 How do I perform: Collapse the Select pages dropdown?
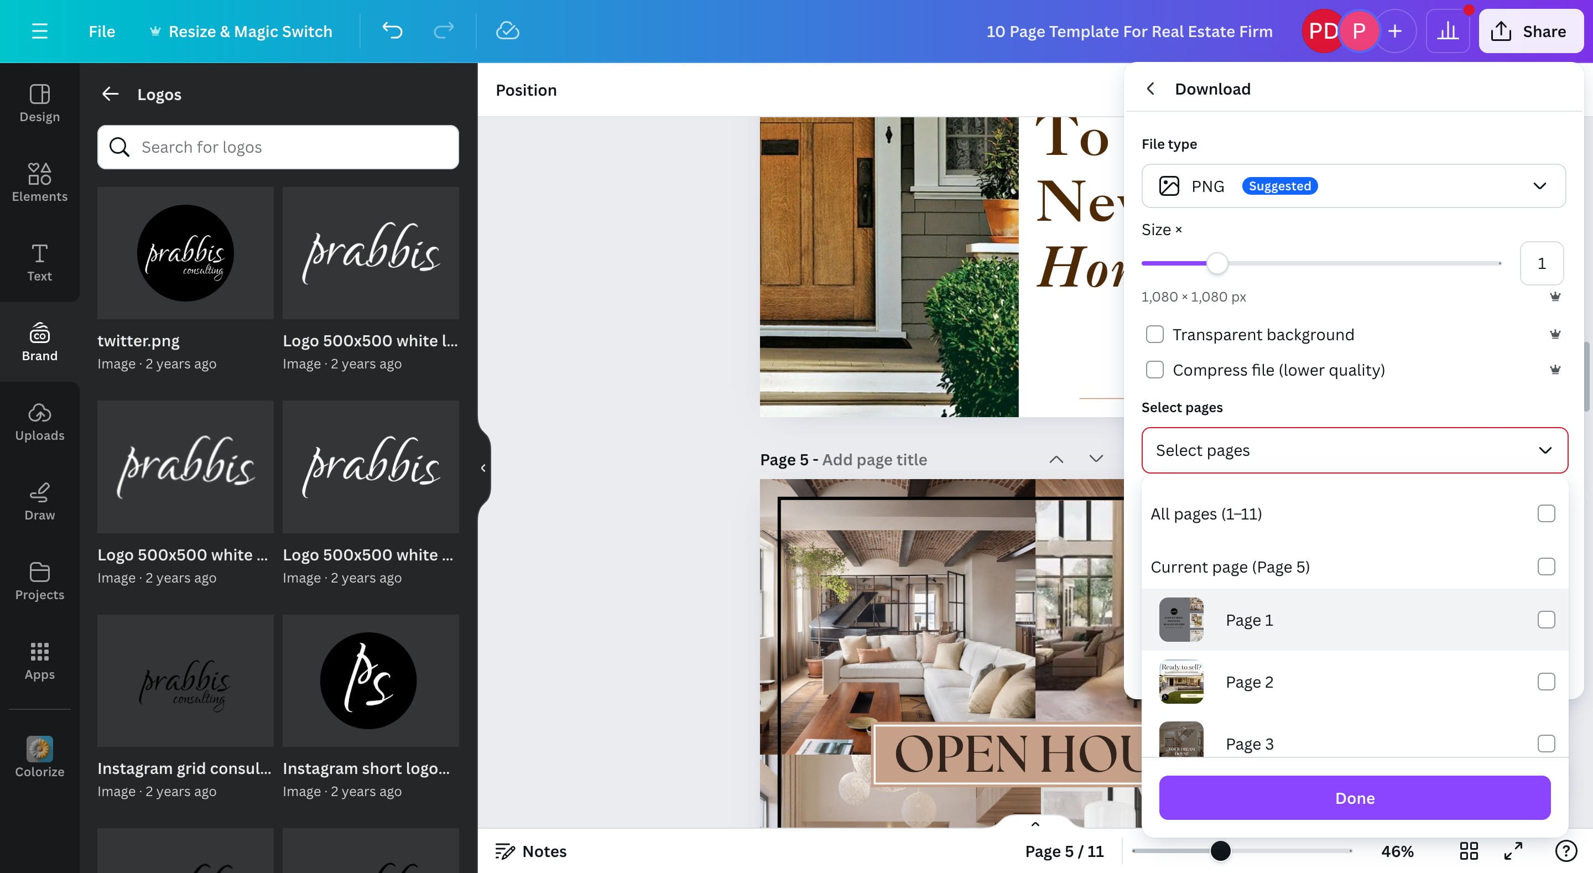coord(1354,450)
